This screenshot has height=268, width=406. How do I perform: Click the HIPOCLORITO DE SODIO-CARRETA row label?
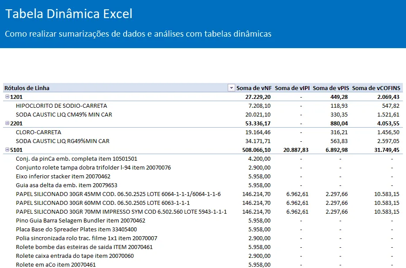pos(61,106)
